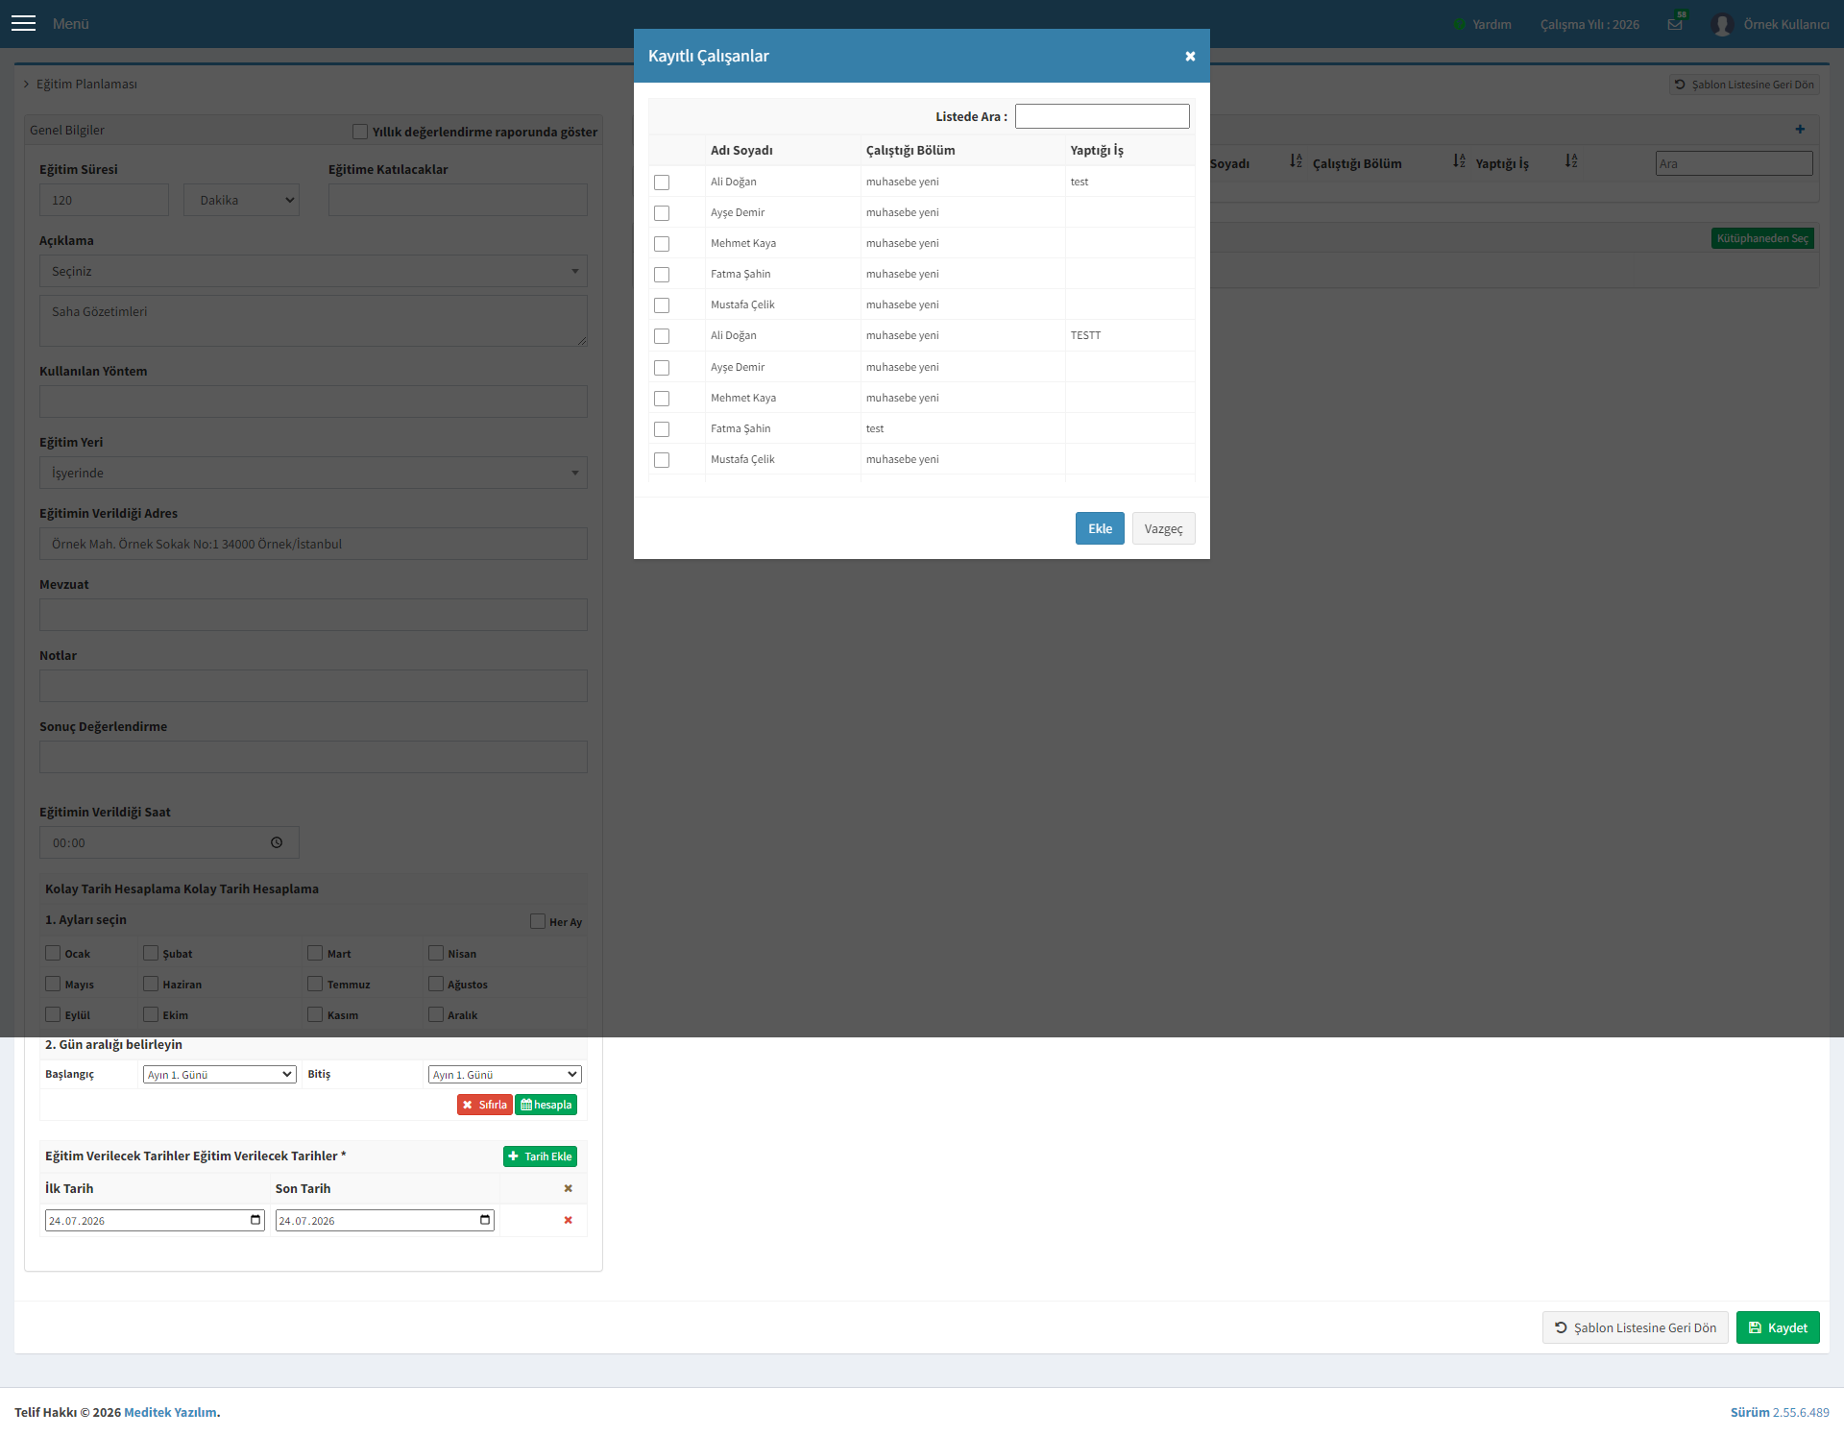
Task: Click the Vazgeç button
Action: (1163, 528)
